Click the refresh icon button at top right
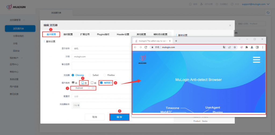Image resolution: width=275 pixels, height=135 pixels. pyautogui.click(x=268, y=13)
